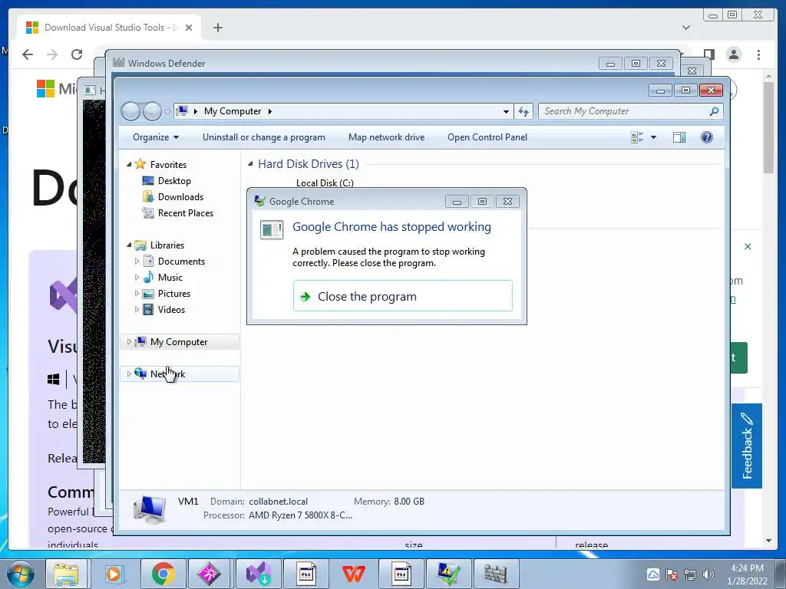
Task: Refresh the My Computer address bar
Action: coord(523,111)
